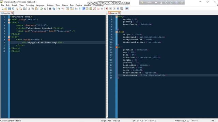
Task: Click the Save All toolbar icon
Action: 13,8
